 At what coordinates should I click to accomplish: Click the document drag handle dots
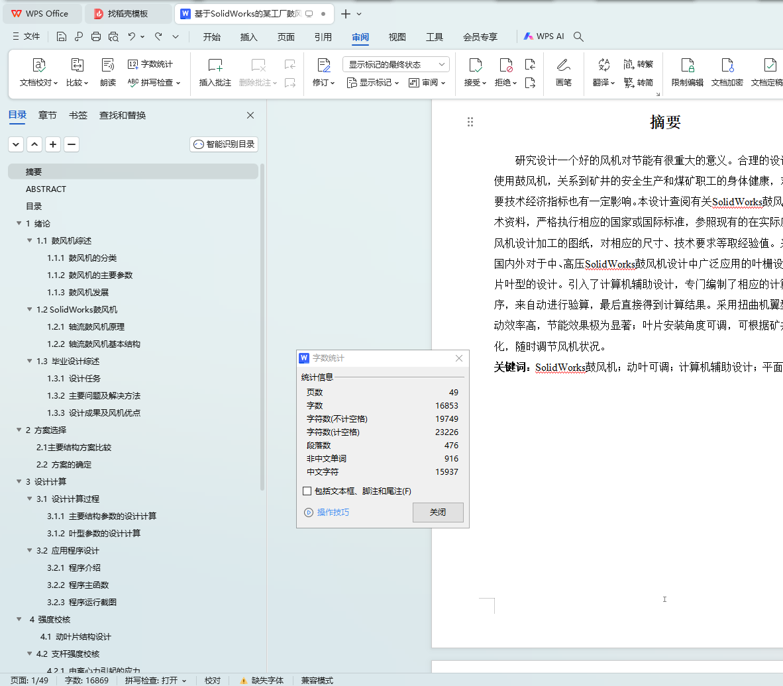470,122
